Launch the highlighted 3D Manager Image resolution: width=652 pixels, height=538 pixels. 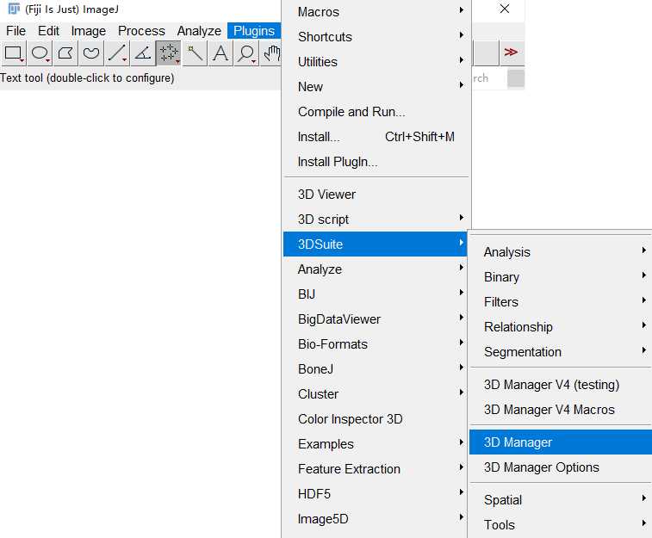pyautogui.click(x=561, y=442)
